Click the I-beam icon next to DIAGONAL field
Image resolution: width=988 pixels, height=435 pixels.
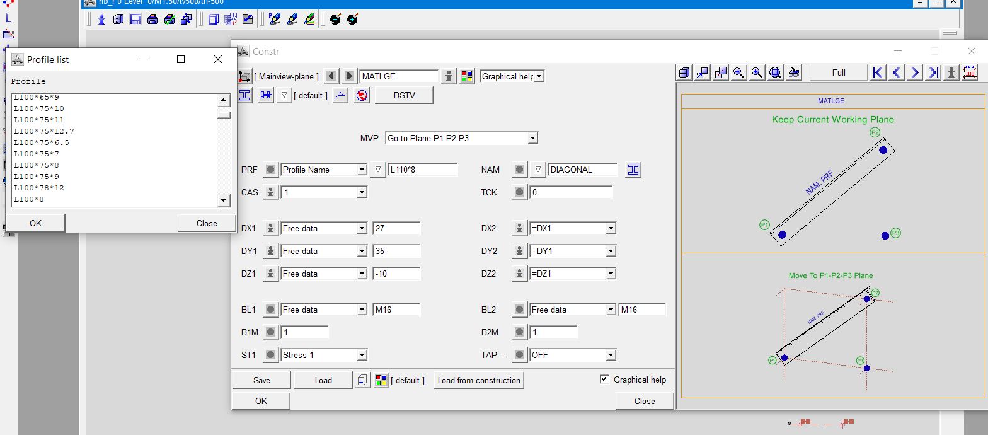[633, 170]
